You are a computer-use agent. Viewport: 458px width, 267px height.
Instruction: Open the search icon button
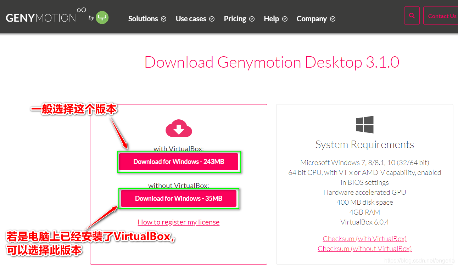click(412, 16)
